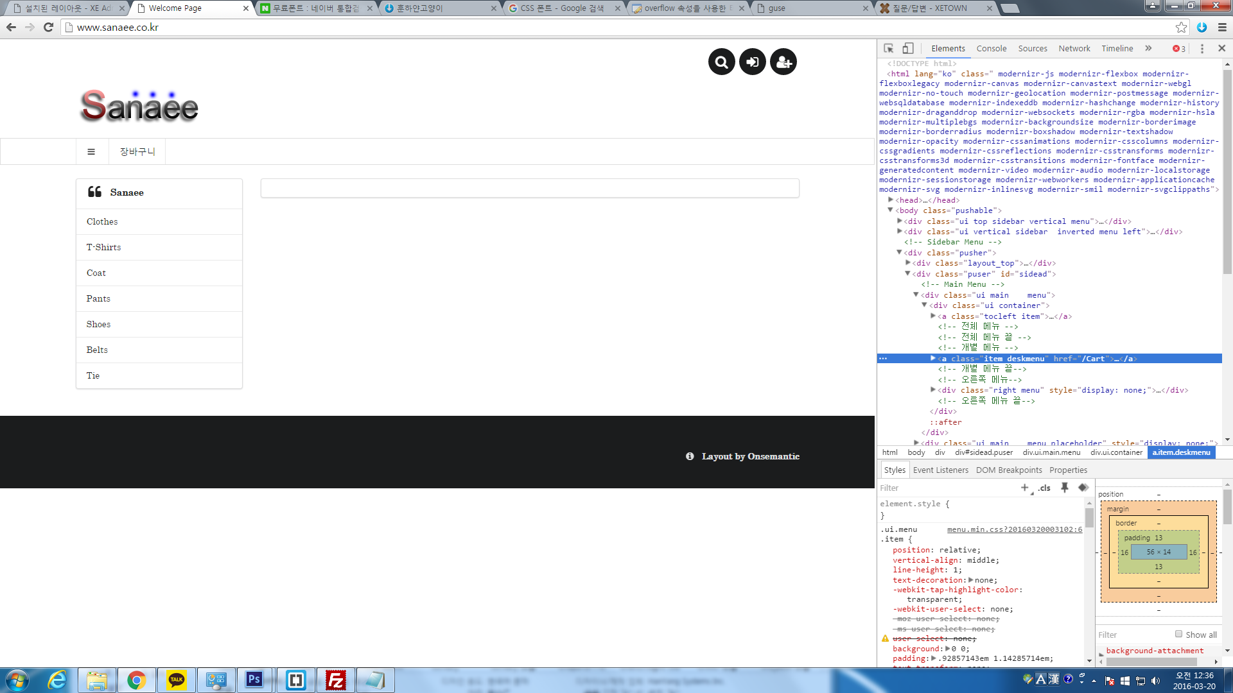
Task: Bookmark page with star icon
Action: (1181, 27)
